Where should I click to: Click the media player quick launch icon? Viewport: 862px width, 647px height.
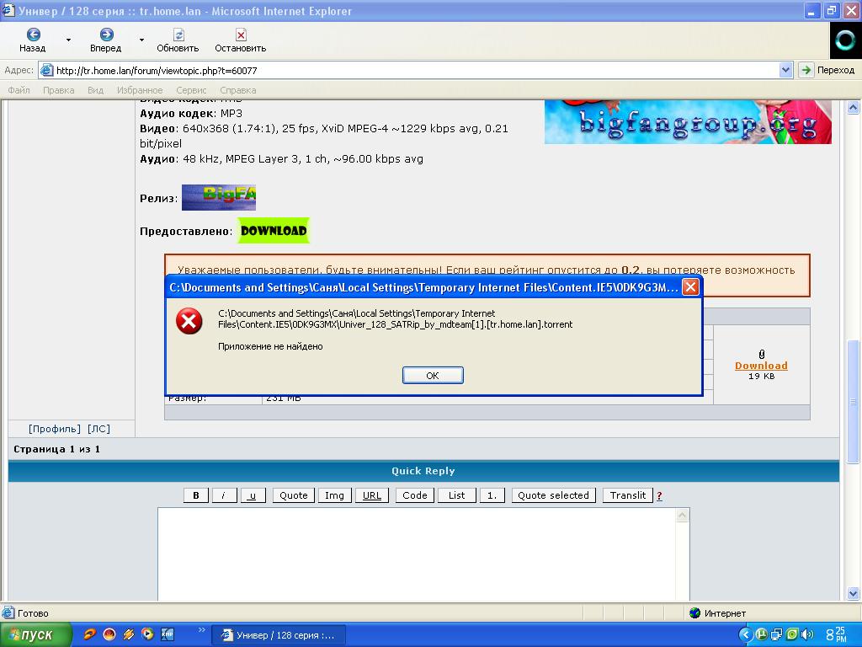(147, 634)
